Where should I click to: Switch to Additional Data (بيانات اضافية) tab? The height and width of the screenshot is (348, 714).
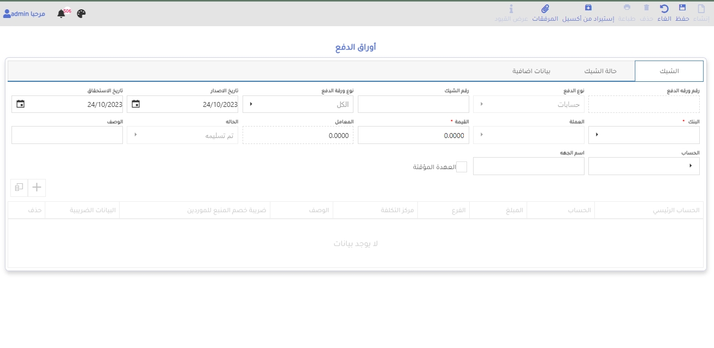point(531,71)
